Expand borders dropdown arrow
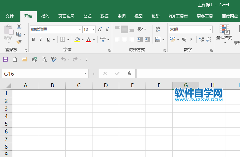Image resolution: width=240 pixels, height=157 pixels. pos(68,40)
